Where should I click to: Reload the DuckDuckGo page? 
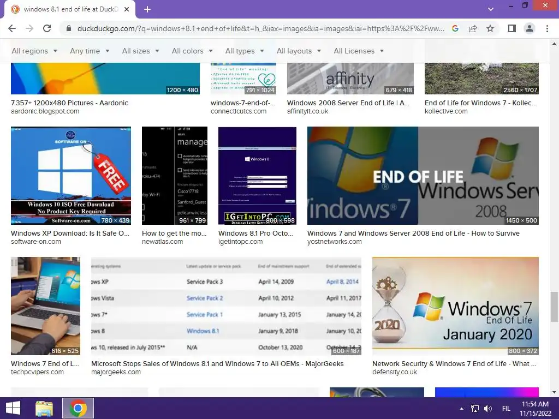47,28
